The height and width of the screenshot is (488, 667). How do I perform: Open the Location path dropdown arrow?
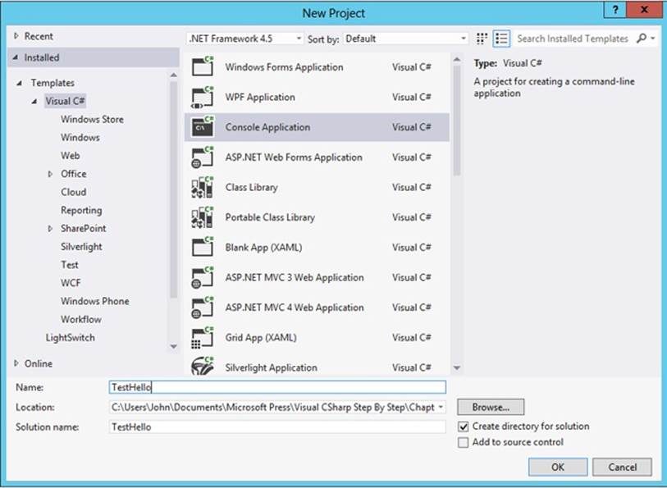pyautogui.click(x=441, y=407)
